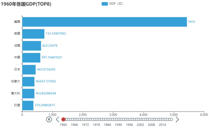Click the 5433 value label
The height and width of the screenshot is (128, 210).
pos(192,22)
